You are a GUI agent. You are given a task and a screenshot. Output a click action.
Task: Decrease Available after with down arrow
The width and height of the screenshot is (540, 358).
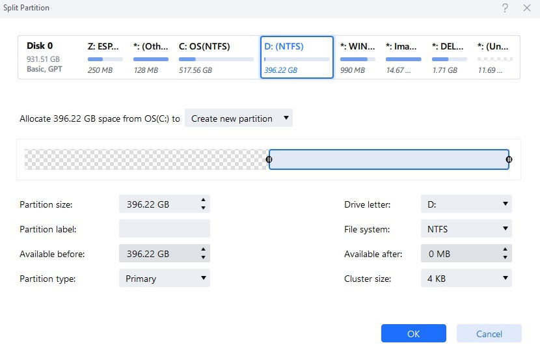click(x=505, y=257)
